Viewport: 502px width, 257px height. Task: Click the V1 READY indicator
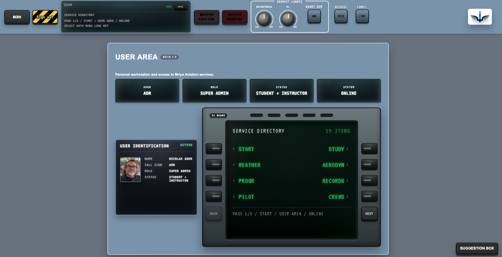click(218, 115)
